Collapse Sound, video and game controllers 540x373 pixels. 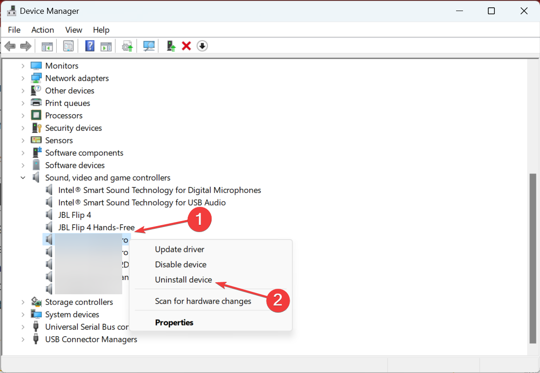(x=23, y=178)
